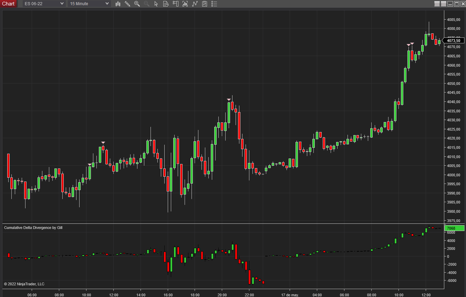
Task: Open the Chart Trader panel icon
Action: pos(176,4)
